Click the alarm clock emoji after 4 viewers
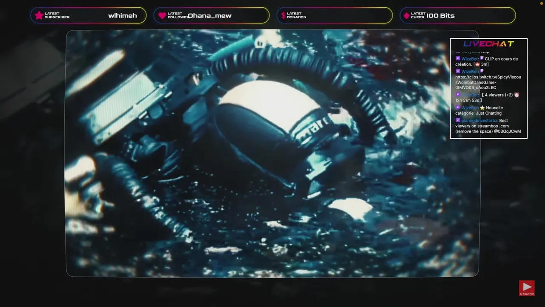Viewport: 545px width, 307px height. coord(516,95)
